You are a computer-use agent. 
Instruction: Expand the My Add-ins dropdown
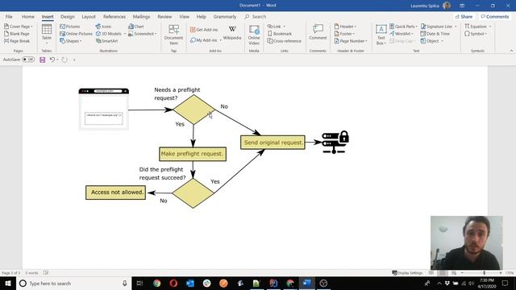[220, 40]
